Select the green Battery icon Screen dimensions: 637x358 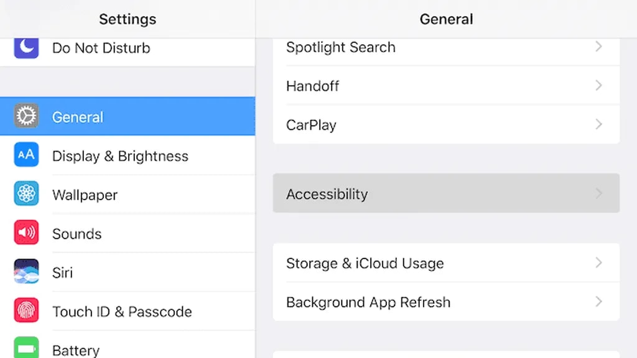pyautogui.click(x=26, y=348)
